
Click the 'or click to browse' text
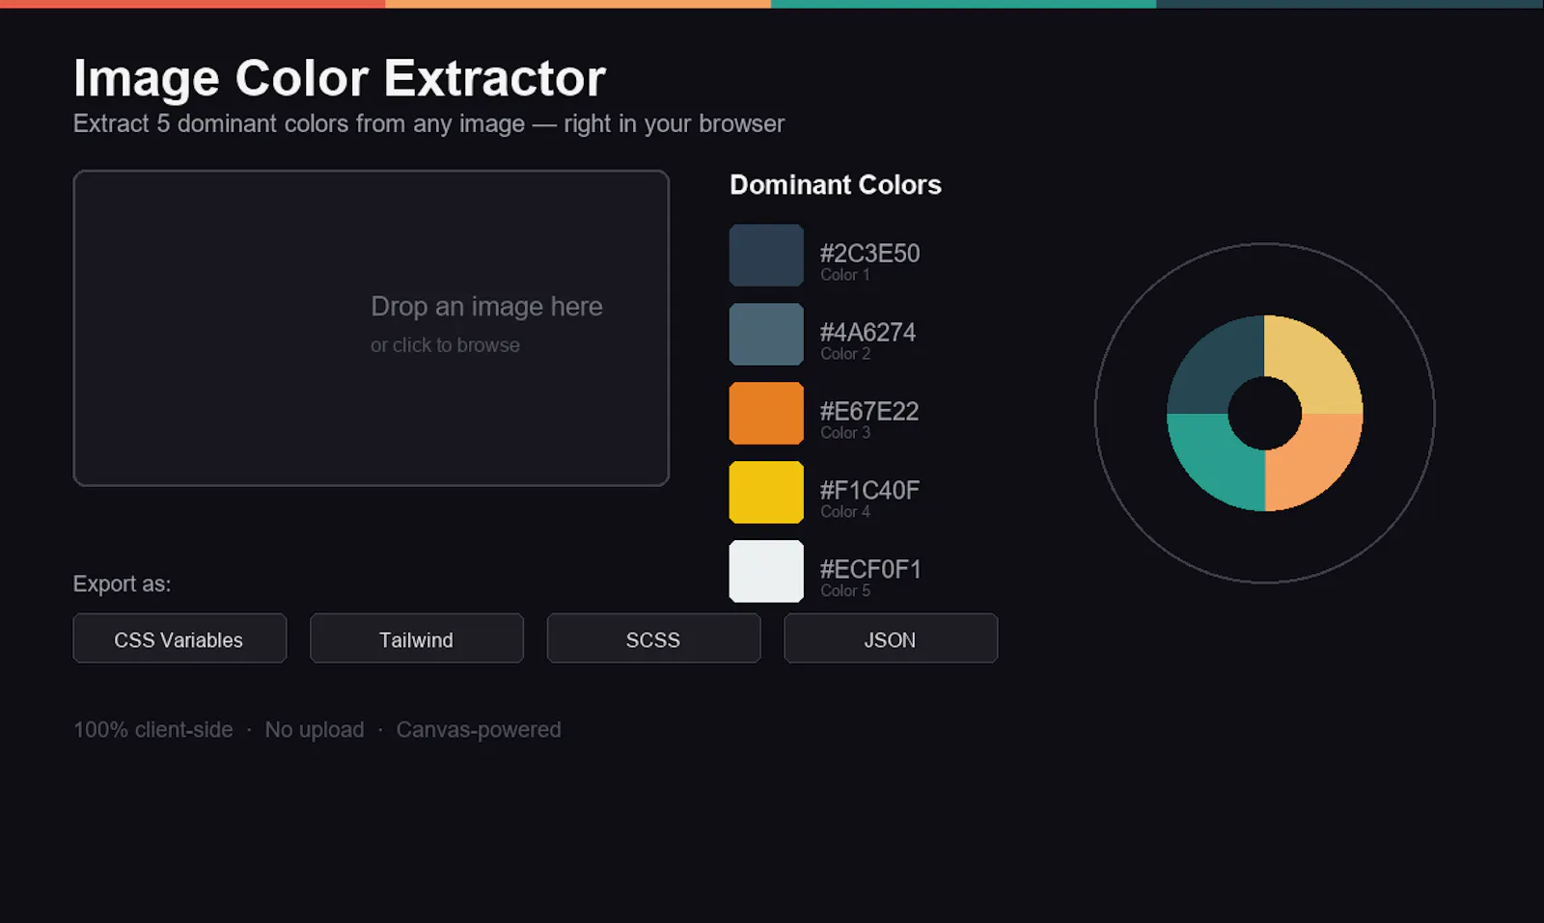(x=445, y=344)
